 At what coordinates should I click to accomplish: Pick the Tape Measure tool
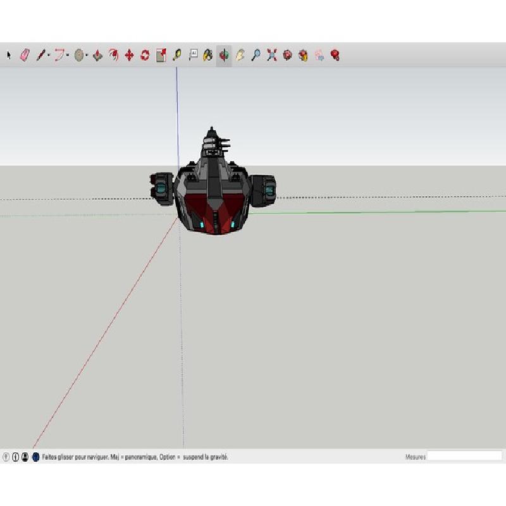176,56
